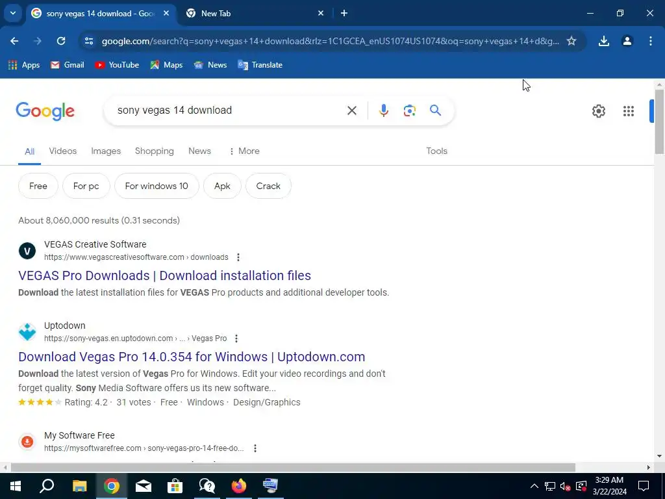This screenshot has width=665, height=499.
Task: Open YouTube bookmark
Action: pos(117,65)
